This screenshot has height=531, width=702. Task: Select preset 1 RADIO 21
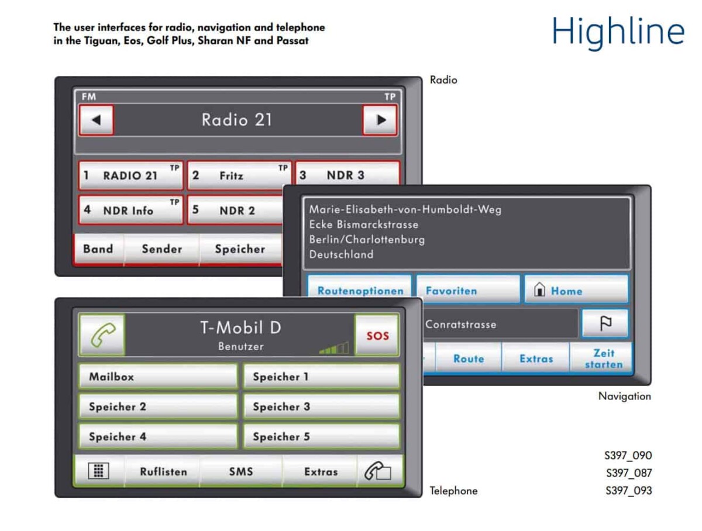130,175
